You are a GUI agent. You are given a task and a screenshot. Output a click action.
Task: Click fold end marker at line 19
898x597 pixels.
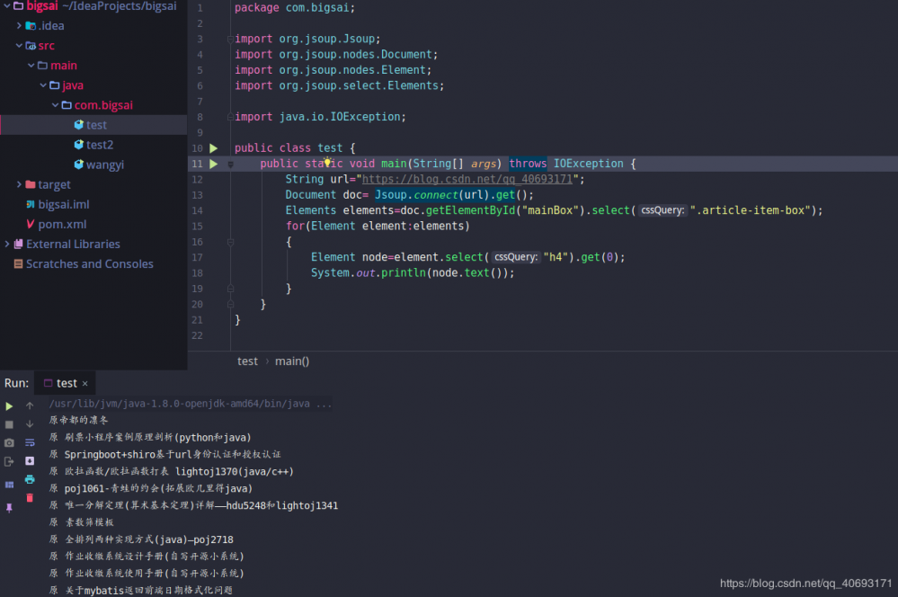tap(230, 289)
